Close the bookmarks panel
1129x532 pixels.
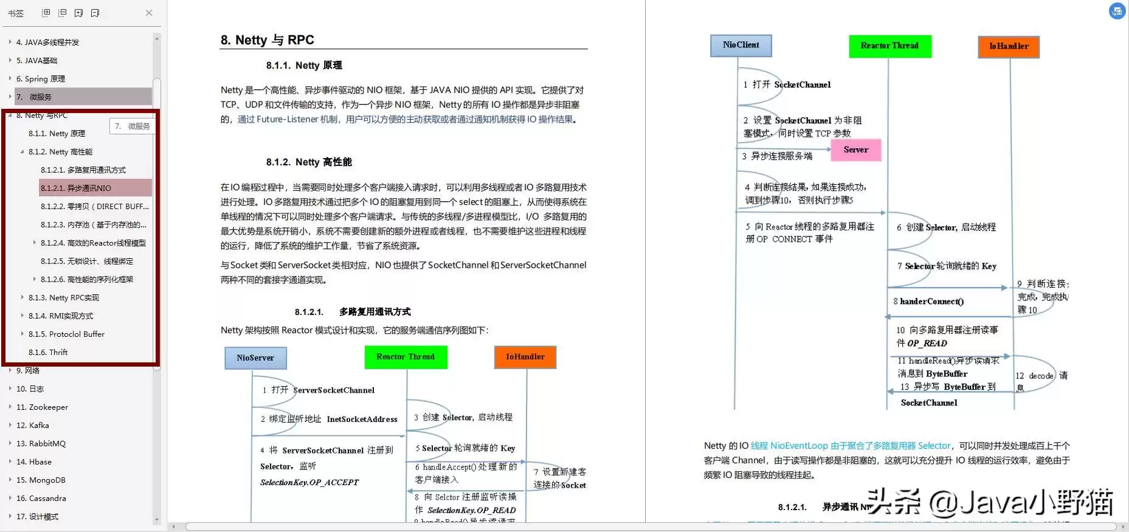tap(149, 13)
